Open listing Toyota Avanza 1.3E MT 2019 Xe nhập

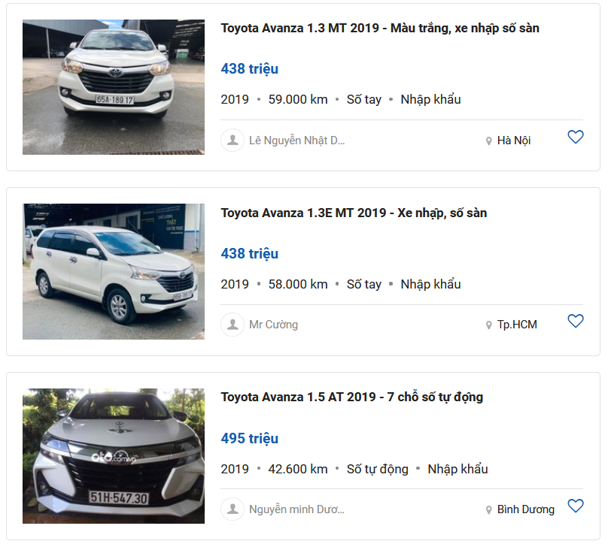coord(354,213)
